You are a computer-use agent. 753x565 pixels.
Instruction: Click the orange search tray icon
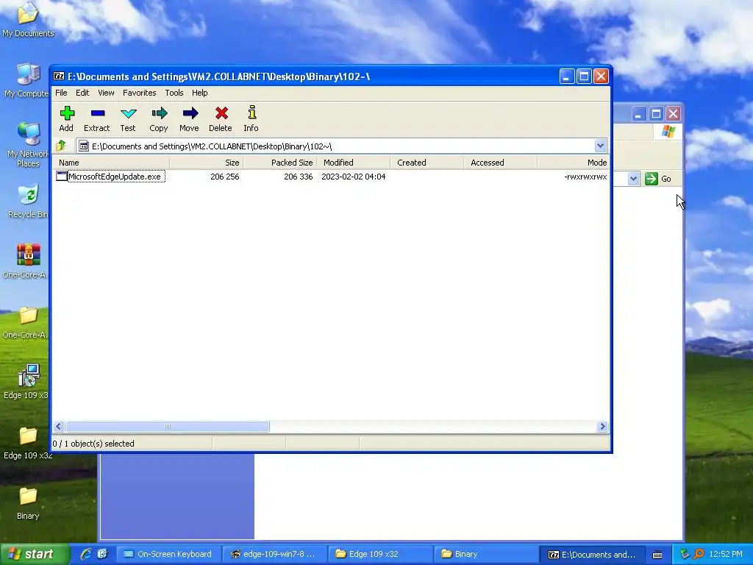[x=699, y=554]
